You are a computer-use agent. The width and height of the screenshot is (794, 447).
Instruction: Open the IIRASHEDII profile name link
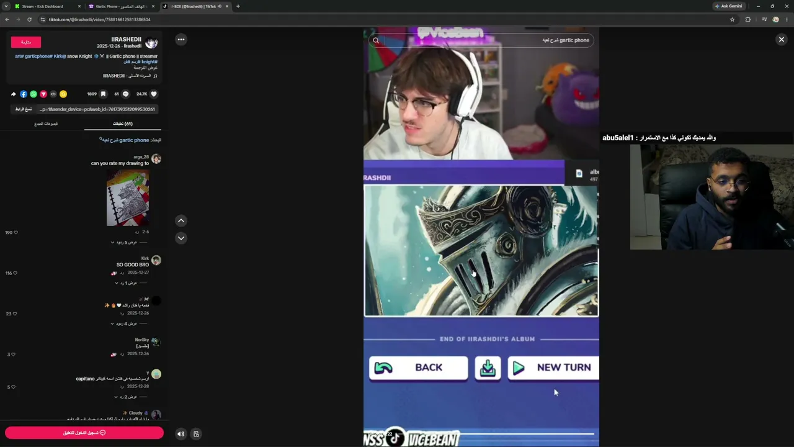coord(127,39)
